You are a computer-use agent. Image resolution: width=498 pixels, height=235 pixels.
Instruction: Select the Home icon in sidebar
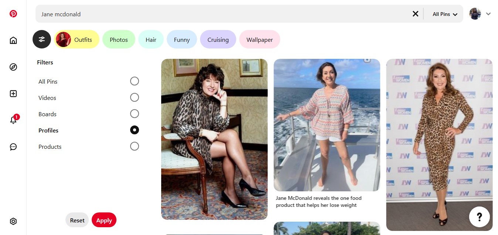pyautogui.click(x=13, y=40)
